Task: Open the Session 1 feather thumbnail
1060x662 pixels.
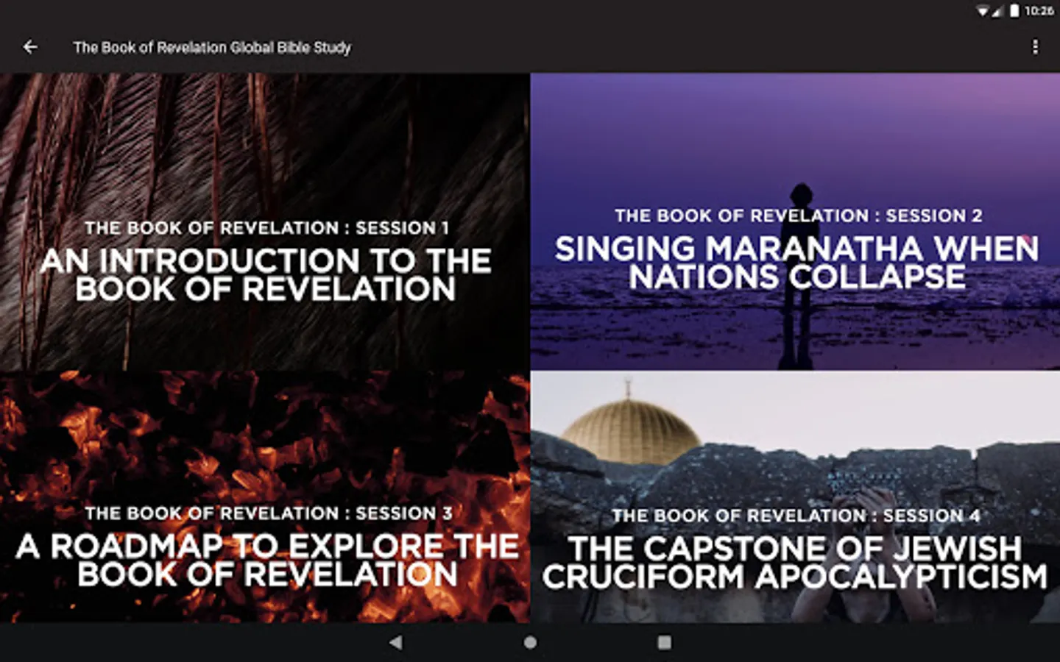Action: point(264,221)
